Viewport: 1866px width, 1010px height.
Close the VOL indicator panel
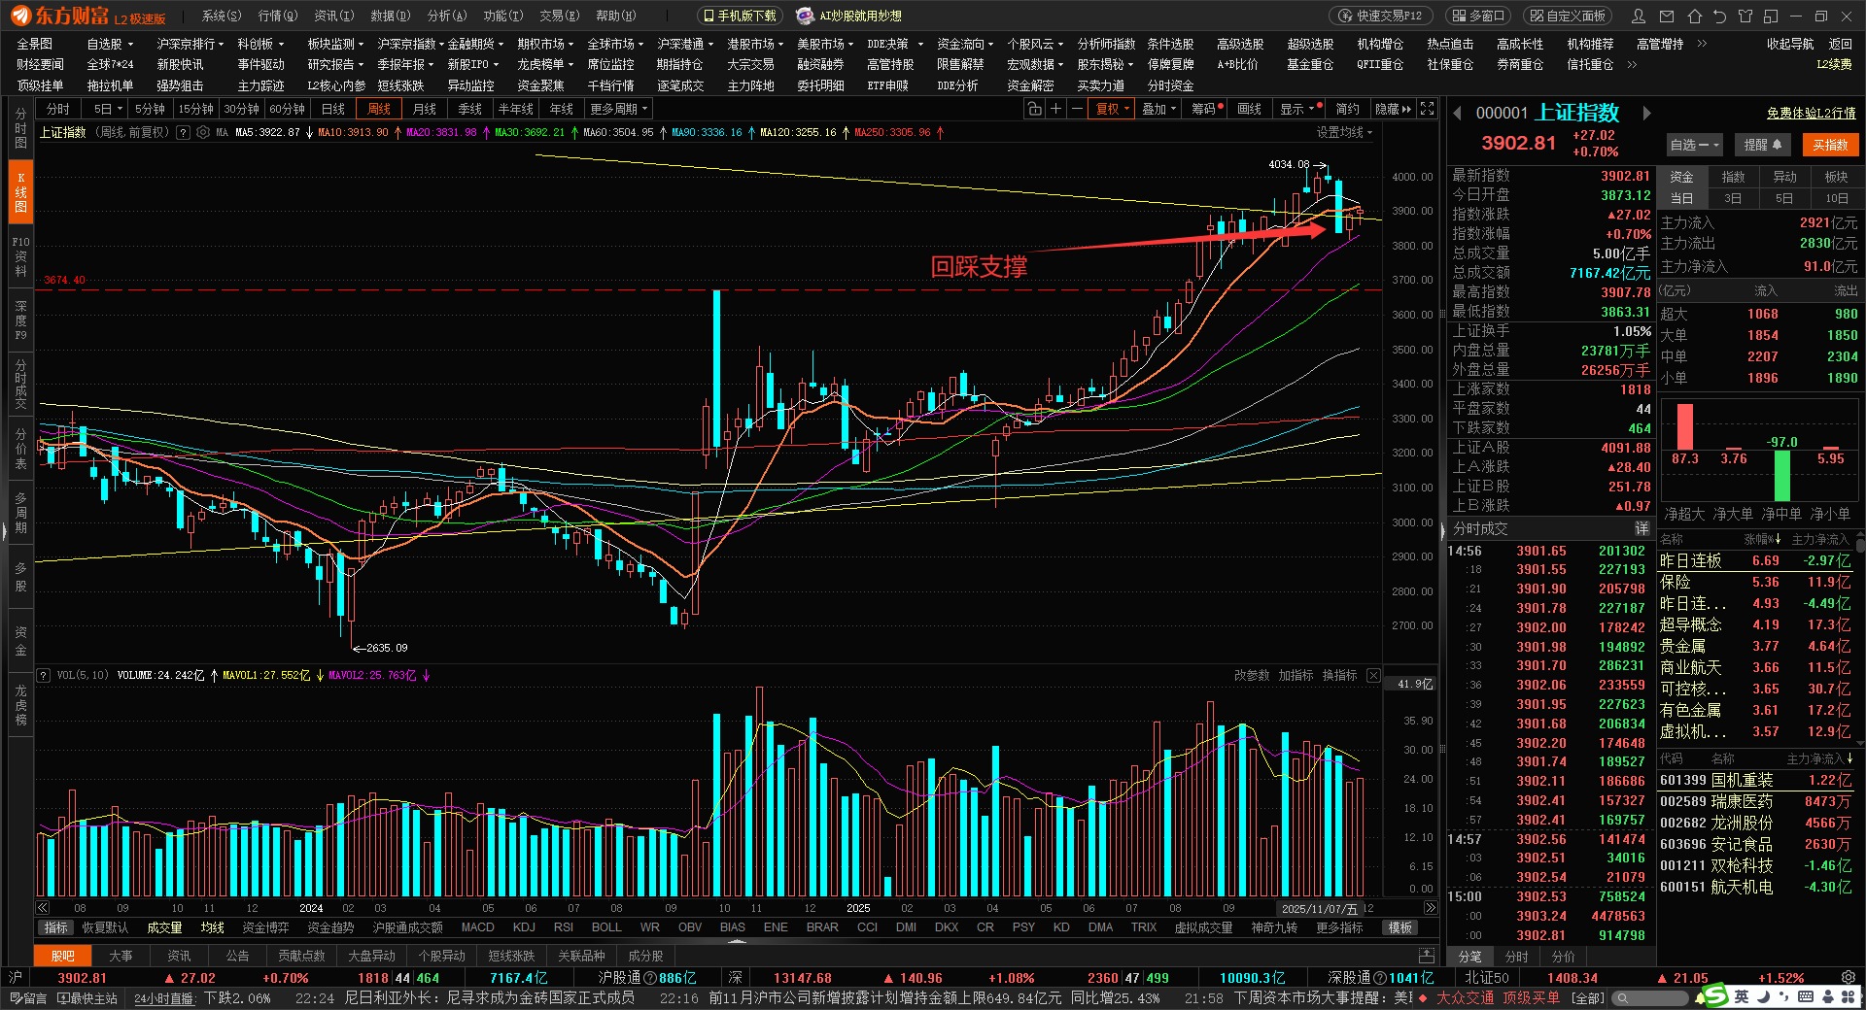tap(1372, 675)
